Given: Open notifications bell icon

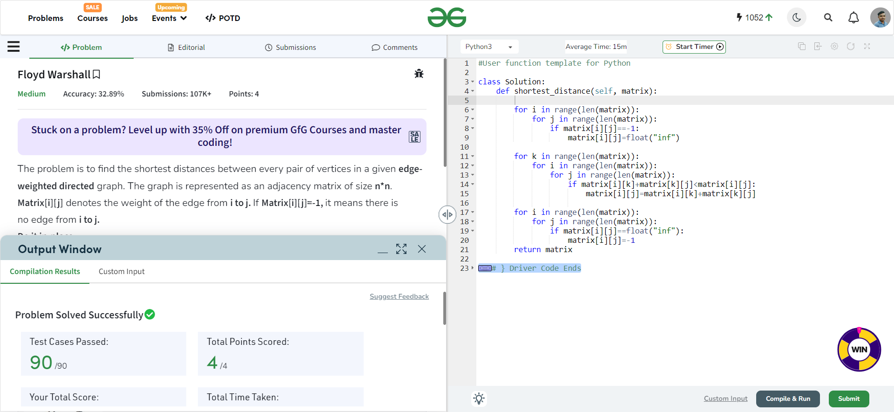Looking at the screenshot, I should pos(853,18).
